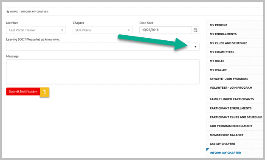Open the Date Sent calendar picker
Screen dimensions: 265x160
click(195, 30)
